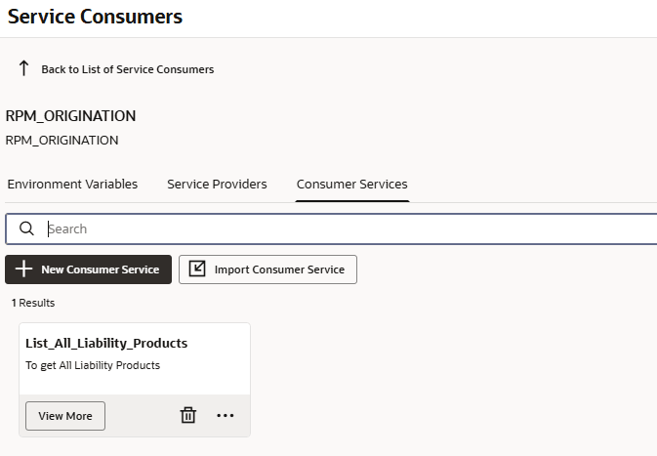Click the magnifying glass search icon
The width and height of the screenshot is (657, 456).
[x=27, y=228]
